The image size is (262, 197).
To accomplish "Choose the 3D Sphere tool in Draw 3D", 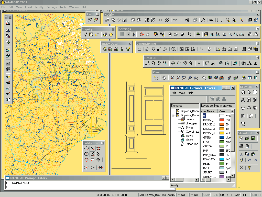I will tap(255, 100).
